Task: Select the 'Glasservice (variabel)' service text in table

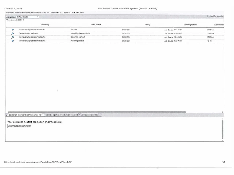Action: pos(79,37)
